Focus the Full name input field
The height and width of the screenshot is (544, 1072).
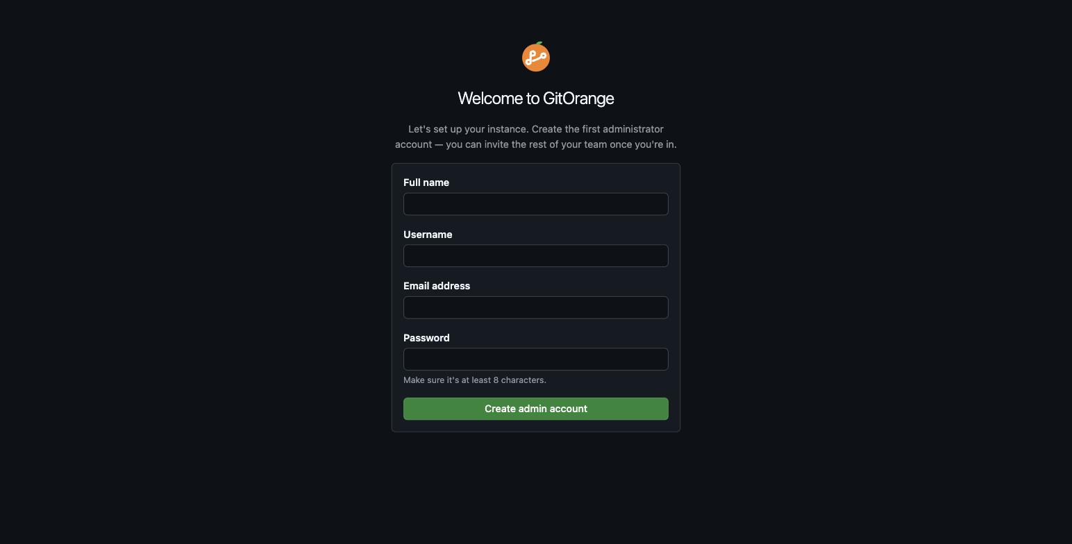[536, 204]
